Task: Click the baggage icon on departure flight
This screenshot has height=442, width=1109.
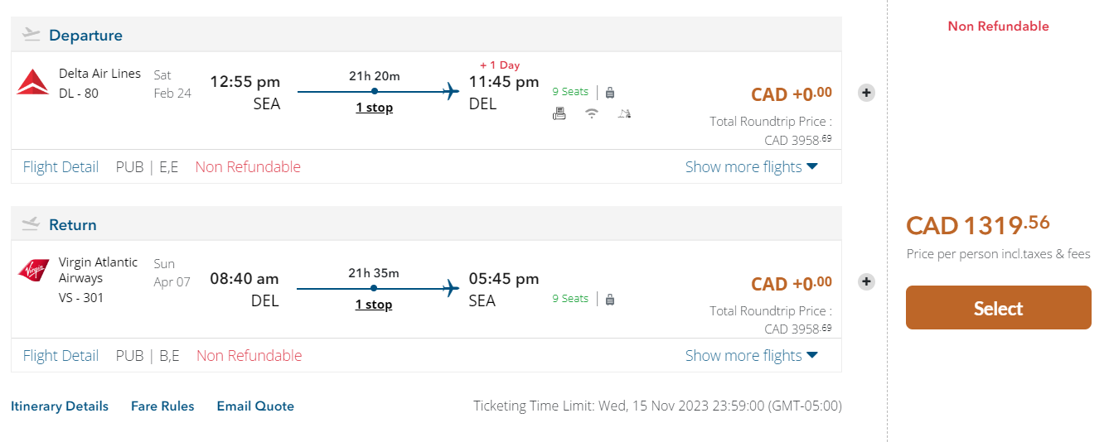Action: point(610,93)
